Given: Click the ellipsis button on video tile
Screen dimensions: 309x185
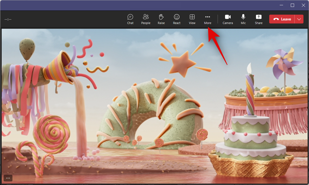Looking at the screenshot, I should click(8, 178).
